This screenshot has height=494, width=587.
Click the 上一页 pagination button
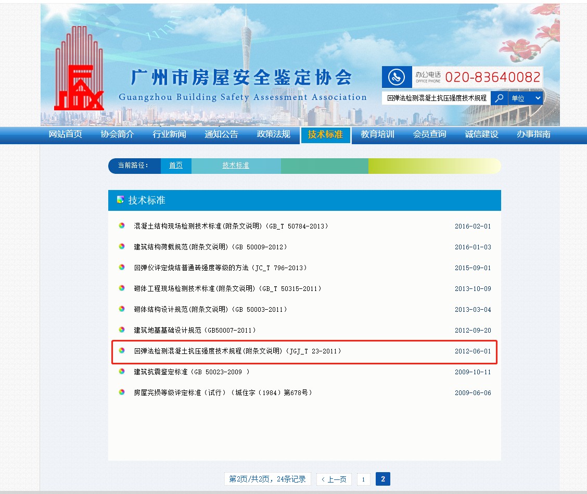[x=334, y=478]
